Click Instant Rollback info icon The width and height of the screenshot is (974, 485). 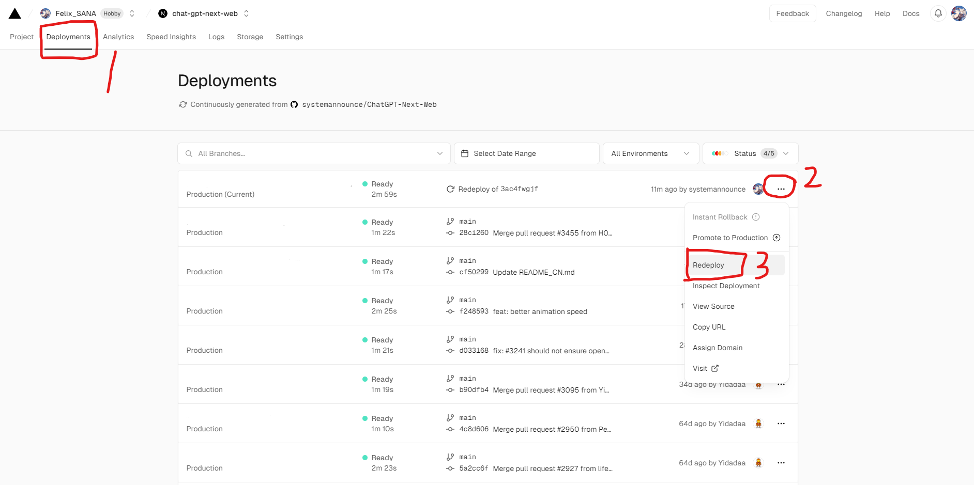[756, 217]
